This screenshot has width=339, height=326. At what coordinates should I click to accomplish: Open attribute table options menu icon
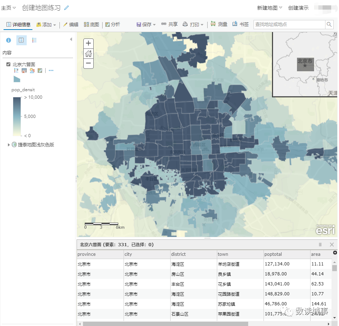320,244
